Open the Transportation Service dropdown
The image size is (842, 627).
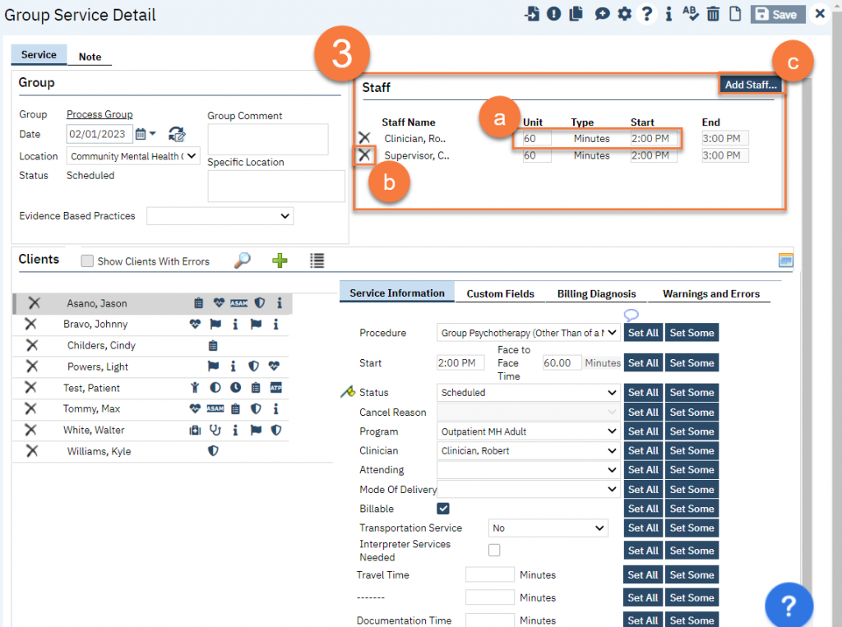tap(548, 528)
